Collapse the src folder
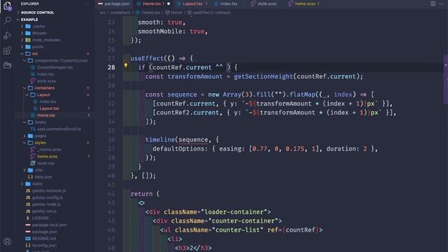Screen dimensions: 448x252 [22, 54]
